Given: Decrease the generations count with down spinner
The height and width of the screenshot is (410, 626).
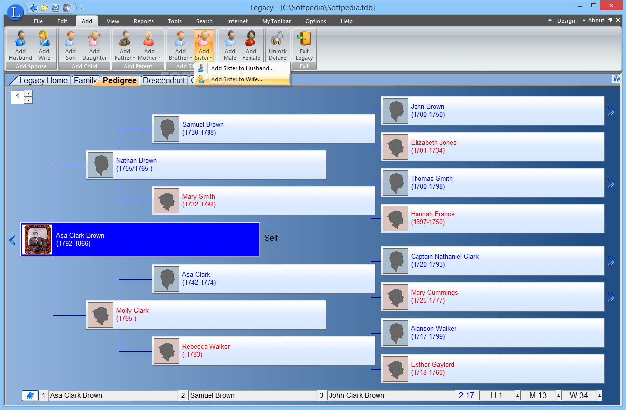Looking at the screenshot, I should (28, 100).
